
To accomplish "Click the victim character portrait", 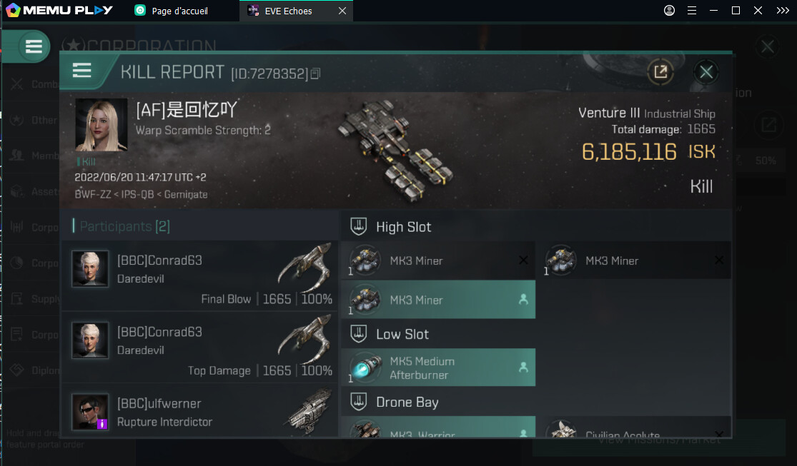I will click(x=102, y=125).
